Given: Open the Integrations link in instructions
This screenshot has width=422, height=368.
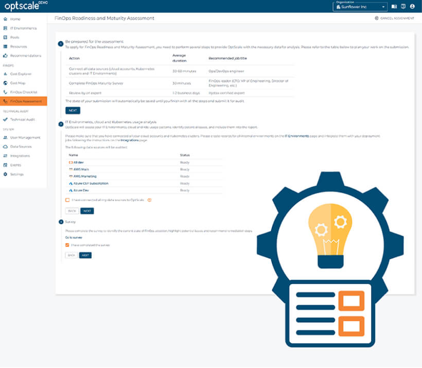Looking at the screenshot, I should (130, 140).
